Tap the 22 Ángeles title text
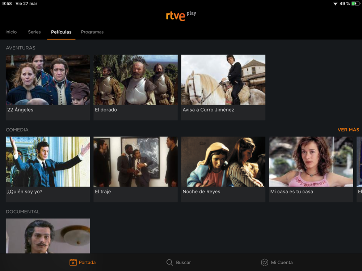Image resolution: width=362 pixels, height=271 pixels. (x=20, y=110)
